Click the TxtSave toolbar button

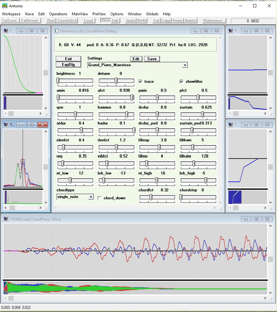tap(9, 21)
